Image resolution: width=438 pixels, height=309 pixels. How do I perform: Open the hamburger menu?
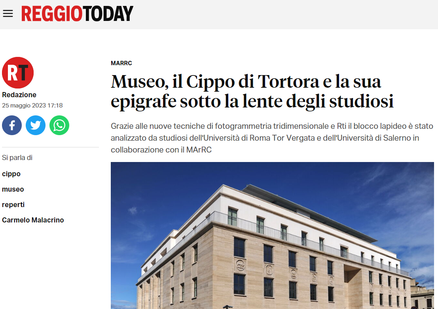click(x=8, y=13)
